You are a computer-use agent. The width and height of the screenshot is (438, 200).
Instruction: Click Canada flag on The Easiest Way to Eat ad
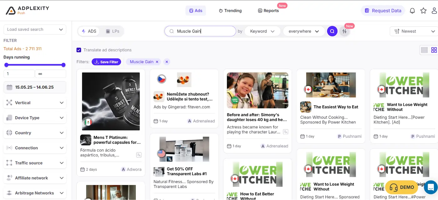click(x=308, y=89)
